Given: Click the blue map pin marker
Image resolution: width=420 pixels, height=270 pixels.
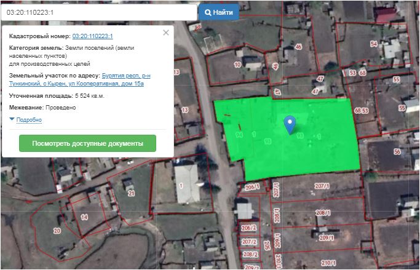Looking at the screenshot, I should tap(290, 124).
